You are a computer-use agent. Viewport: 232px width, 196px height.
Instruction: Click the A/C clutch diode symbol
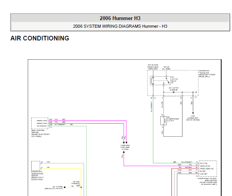coord(173,92)
